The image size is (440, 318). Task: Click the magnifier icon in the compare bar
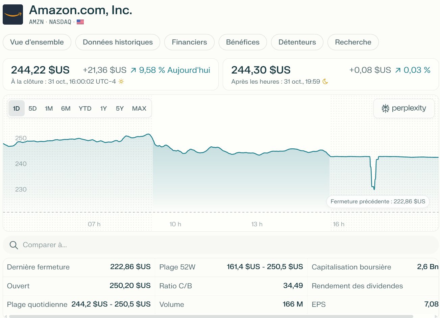14,245
